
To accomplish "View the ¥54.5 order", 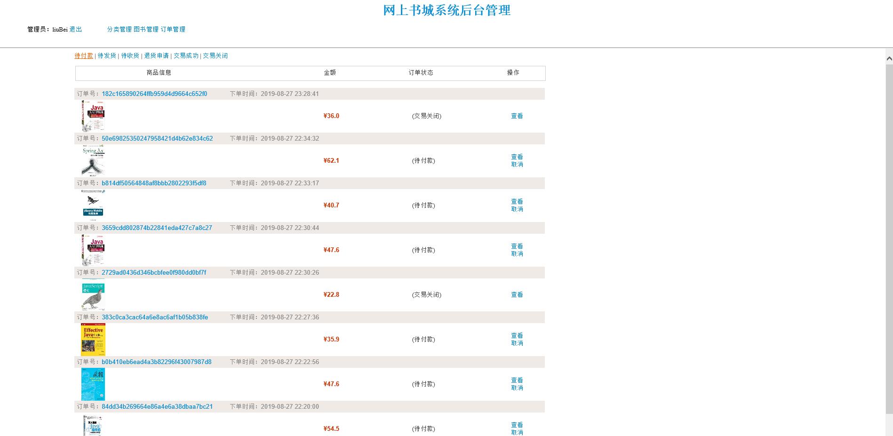I will click(x=517, y=425).
